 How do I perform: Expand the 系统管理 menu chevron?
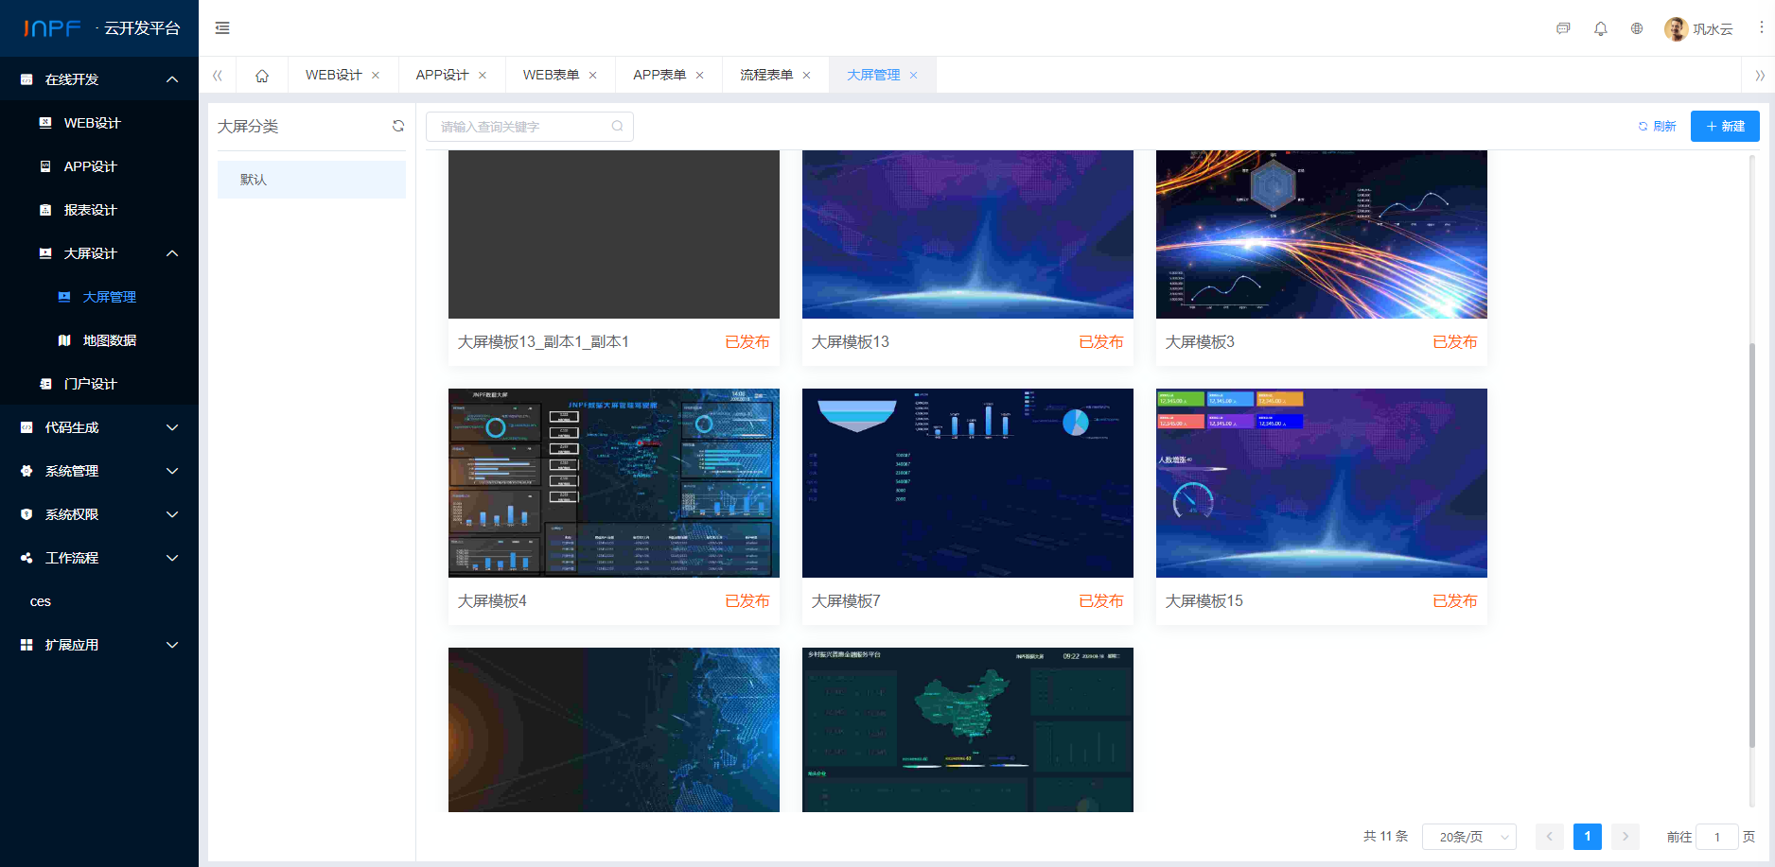[x=172, y=471]
